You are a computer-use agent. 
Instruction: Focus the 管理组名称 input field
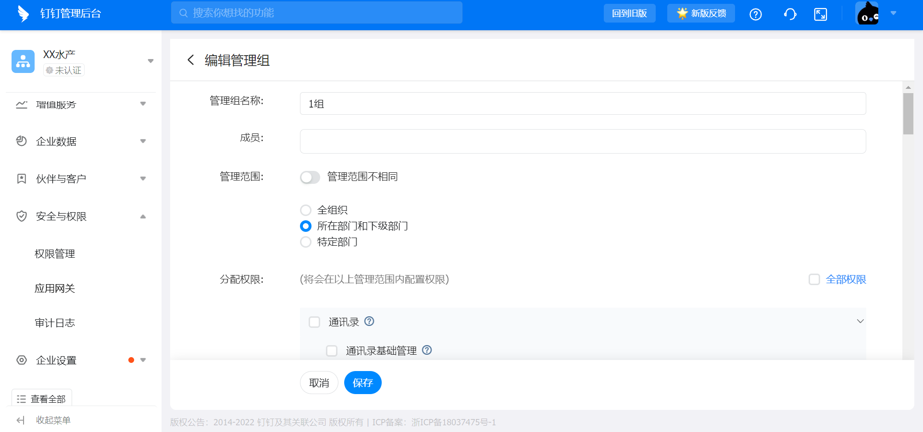click(583, 104)
